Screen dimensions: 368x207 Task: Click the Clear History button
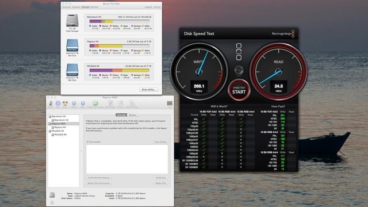tap(160, 142)
